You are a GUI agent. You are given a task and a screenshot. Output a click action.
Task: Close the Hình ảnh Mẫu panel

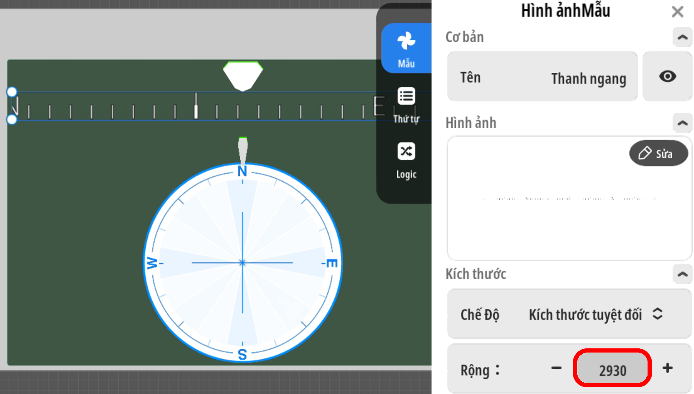coord(677,12)
